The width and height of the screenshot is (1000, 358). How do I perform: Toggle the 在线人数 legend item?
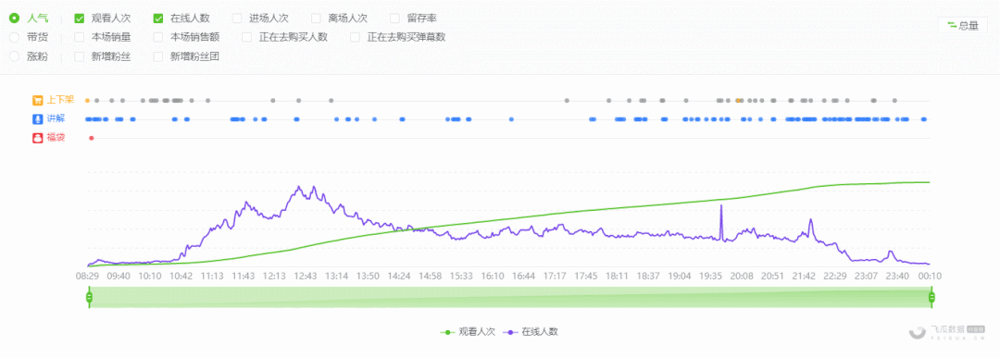click(x=531, y=332)
